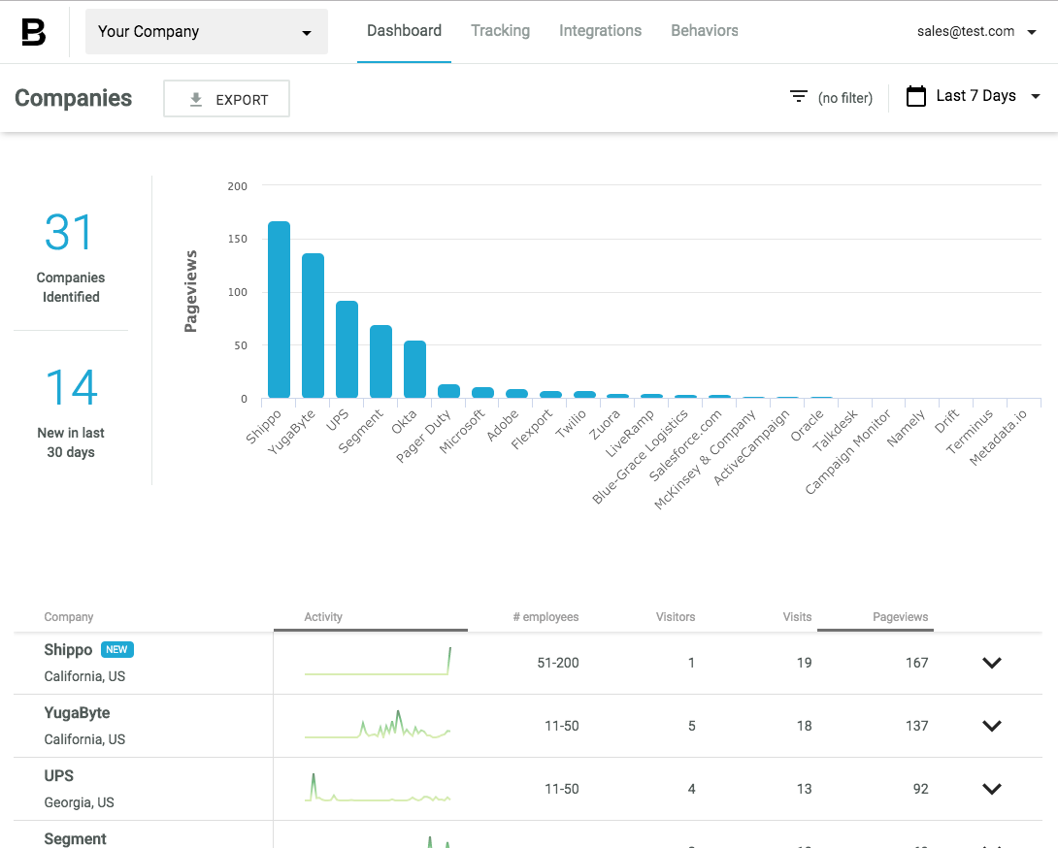Click the EXPORT button

tap(227, 99)
